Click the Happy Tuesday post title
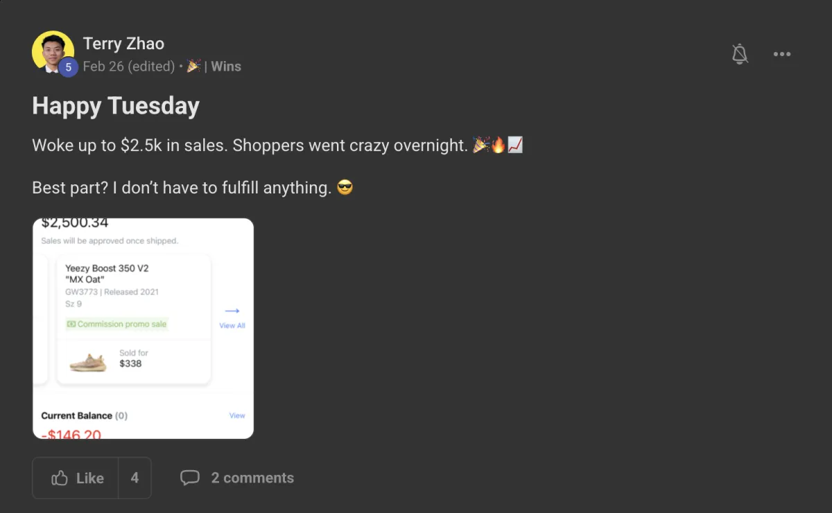The height and width of the screenshot is (513, 832). click(116, 106)
